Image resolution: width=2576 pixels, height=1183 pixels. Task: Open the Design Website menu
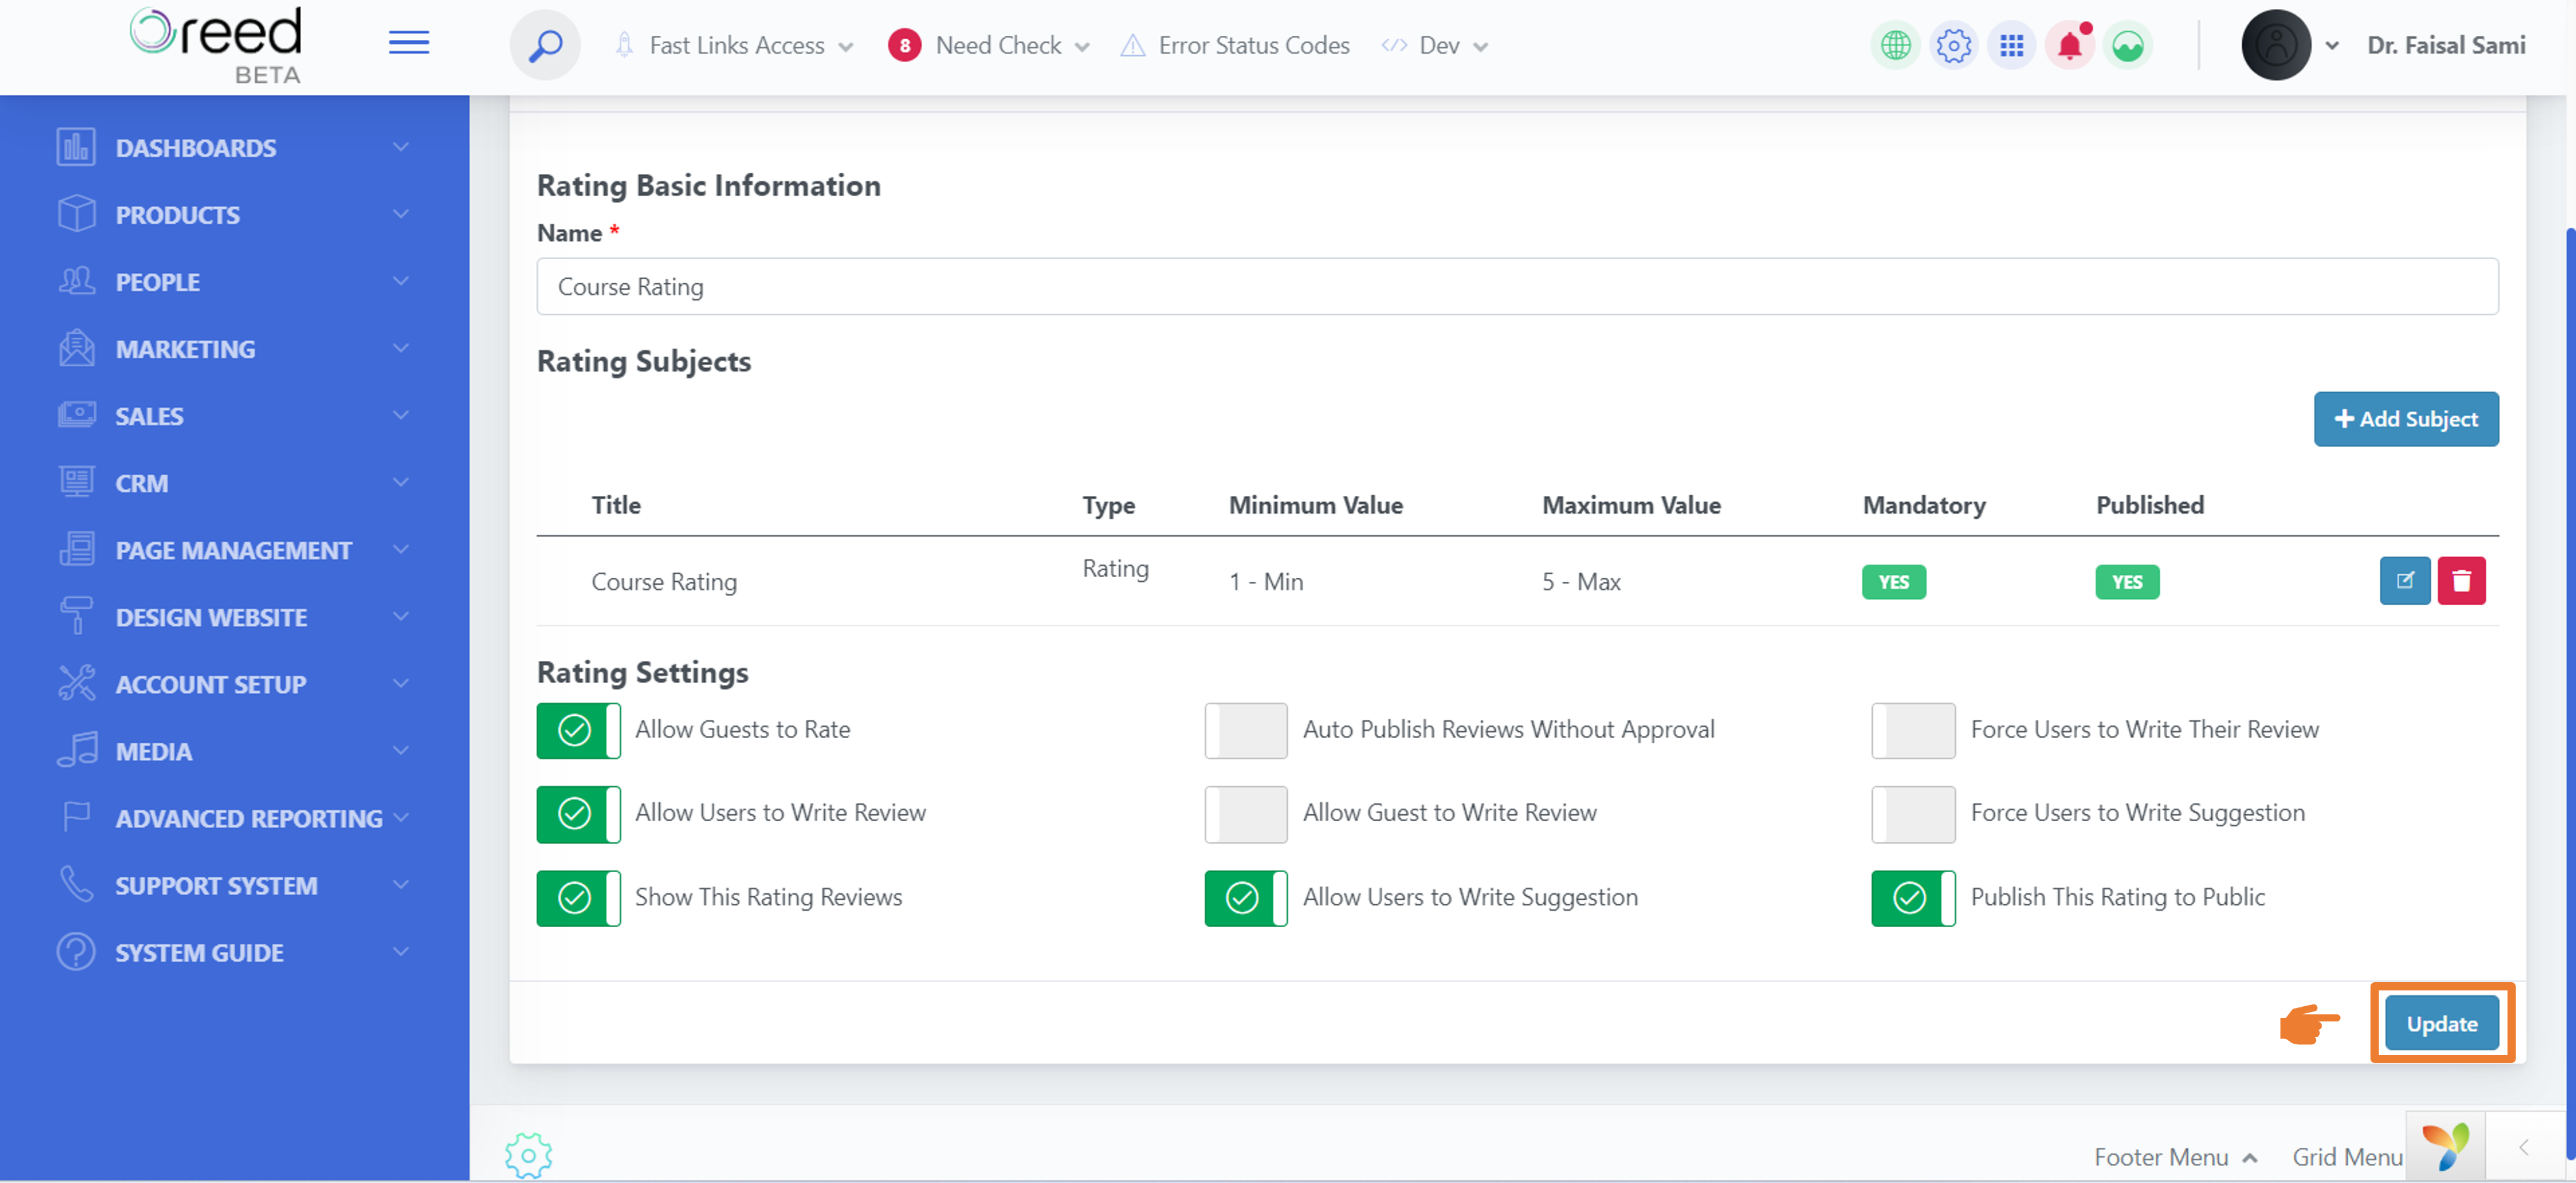234,617
